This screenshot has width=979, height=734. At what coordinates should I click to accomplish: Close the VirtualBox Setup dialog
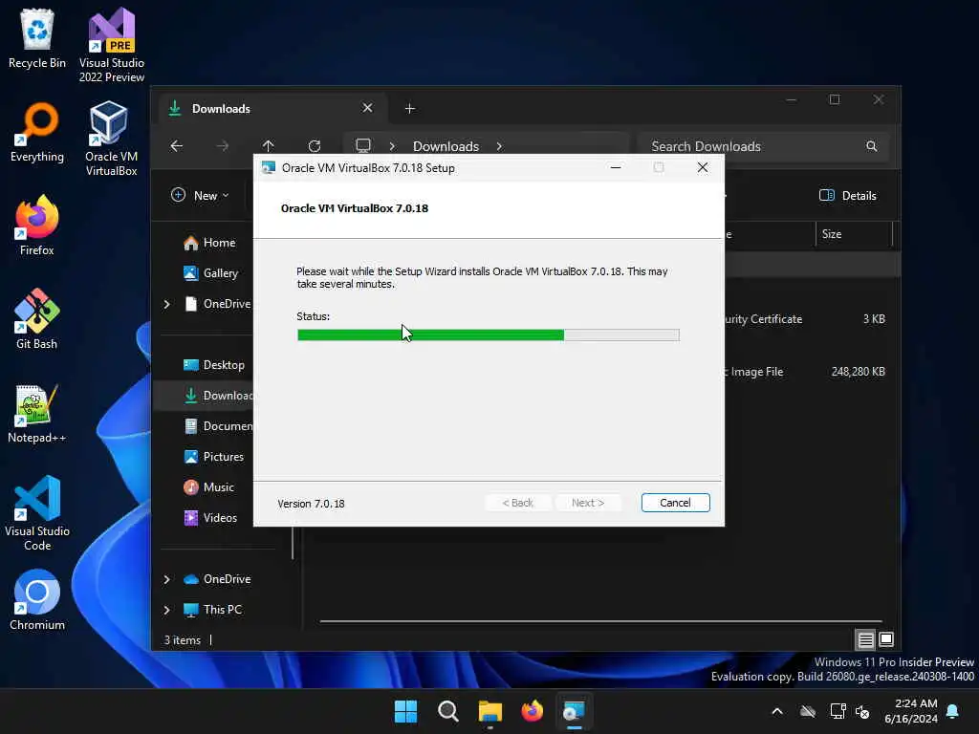[x=703, y=168]
